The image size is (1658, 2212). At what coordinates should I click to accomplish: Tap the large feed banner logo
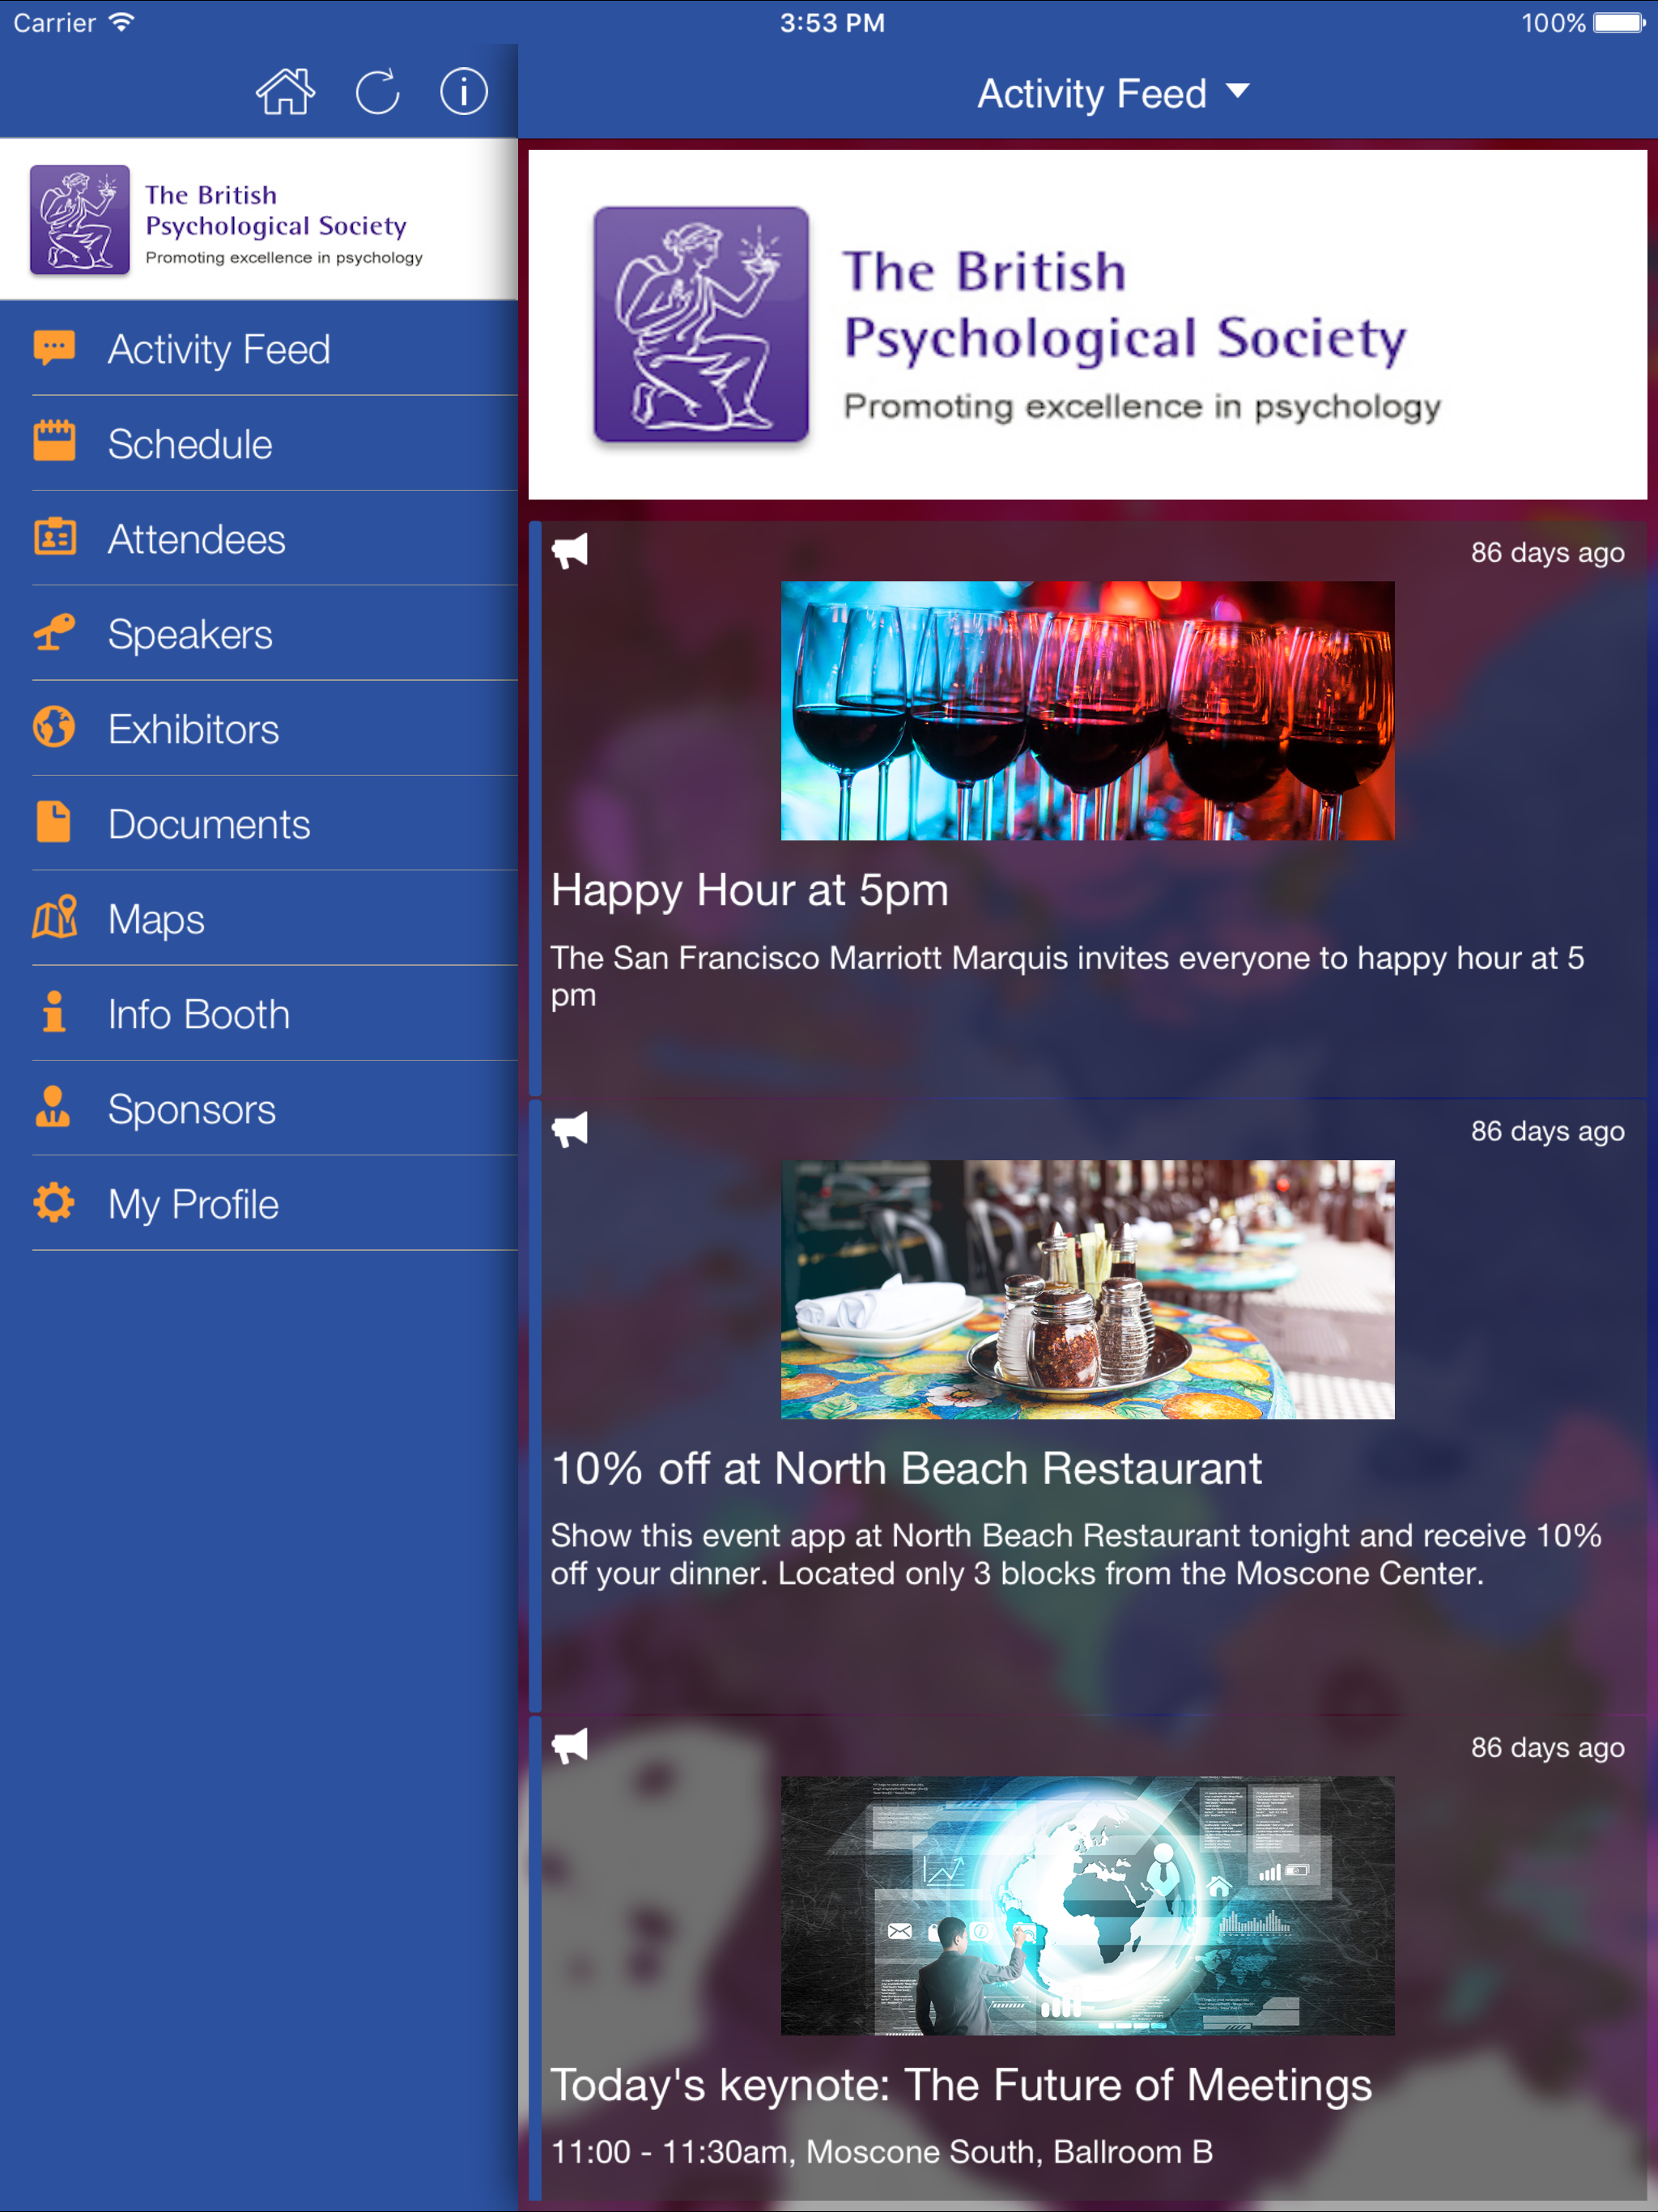pos(1087,324)
